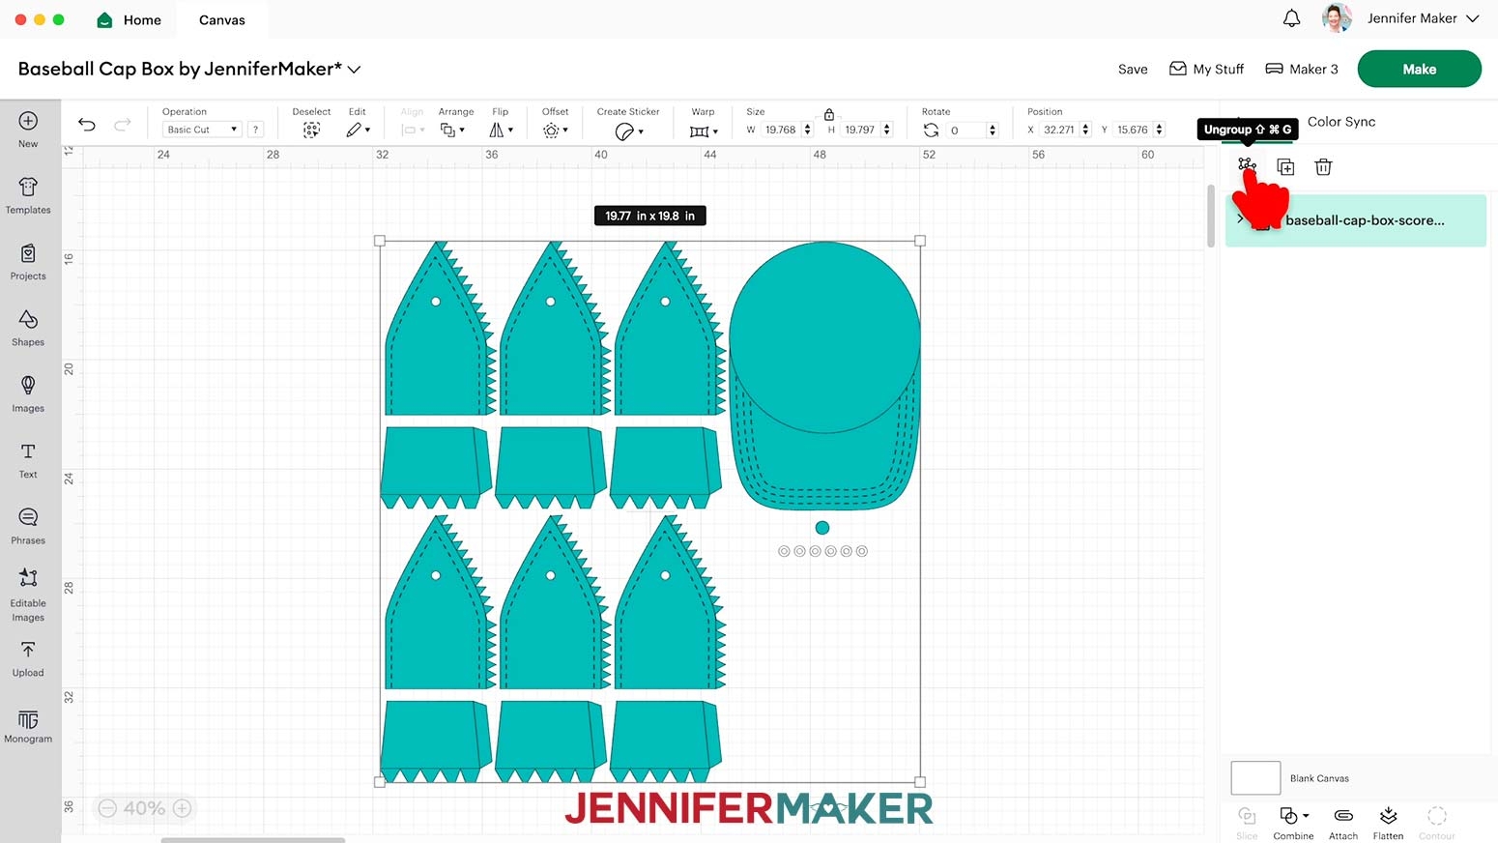Click the Blank Canvas color swatch
1498x843 pixels.
point(1254,777)
